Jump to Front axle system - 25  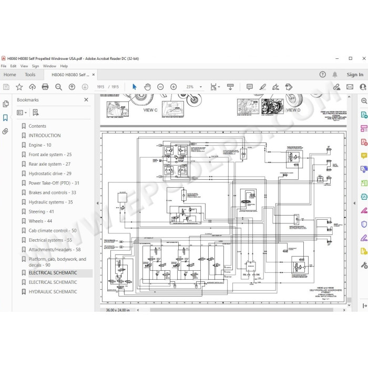(x=50, y=155)
